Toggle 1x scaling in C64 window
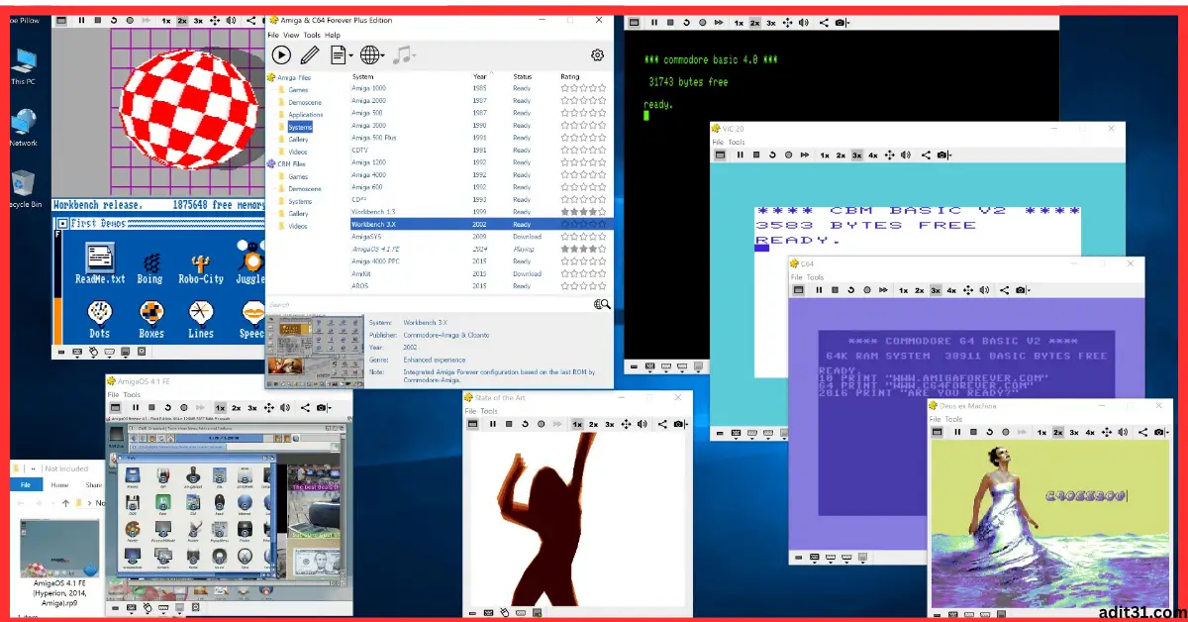 tap(903, 290)
